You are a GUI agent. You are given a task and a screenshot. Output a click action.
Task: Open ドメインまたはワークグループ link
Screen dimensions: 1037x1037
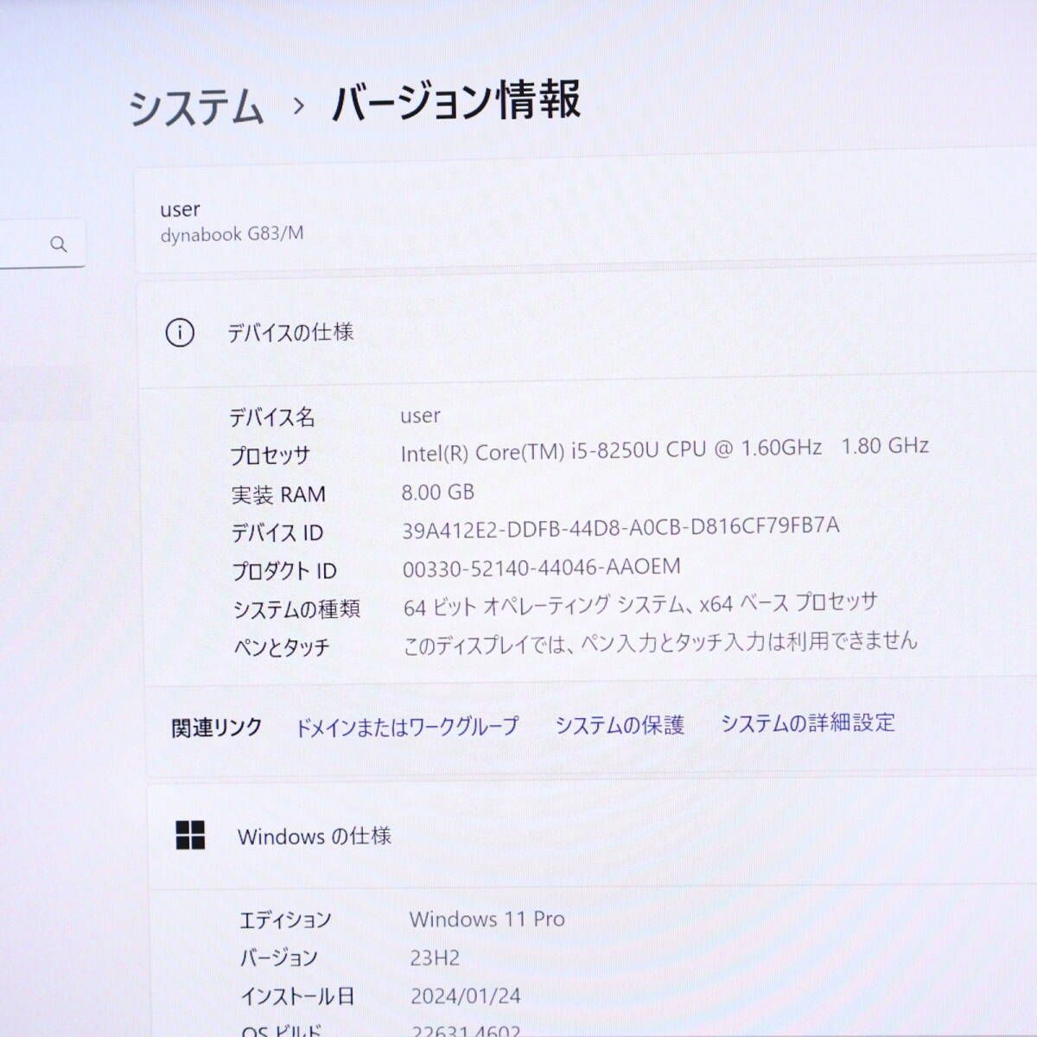[407, 727]
